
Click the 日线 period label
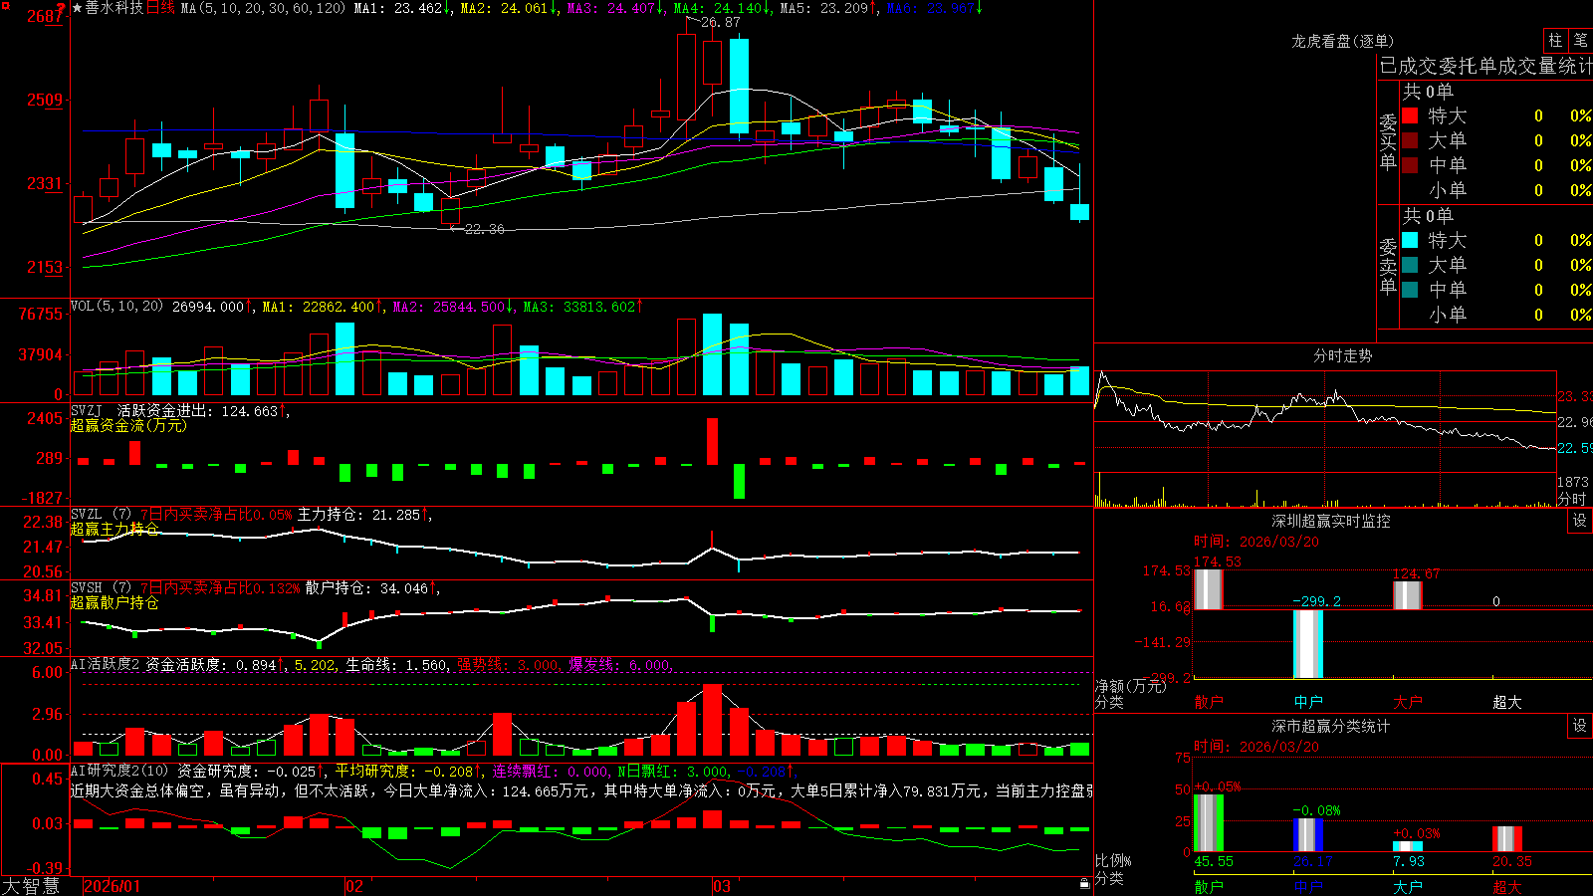click(x=161, y=8)
